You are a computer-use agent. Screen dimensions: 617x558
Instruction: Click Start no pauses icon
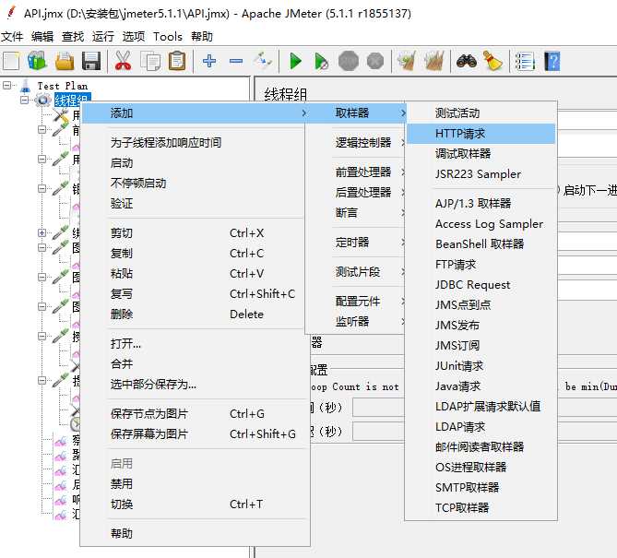pyautogui.click(x=322, y=62)
